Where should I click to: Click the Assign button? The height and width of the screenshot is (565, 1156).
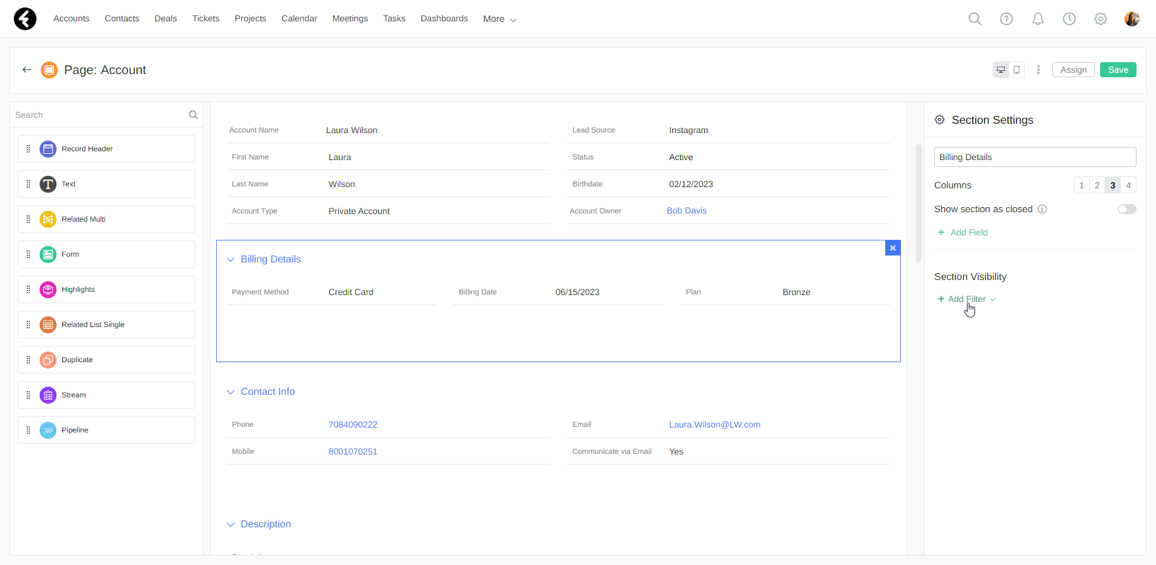point(1074,70)
